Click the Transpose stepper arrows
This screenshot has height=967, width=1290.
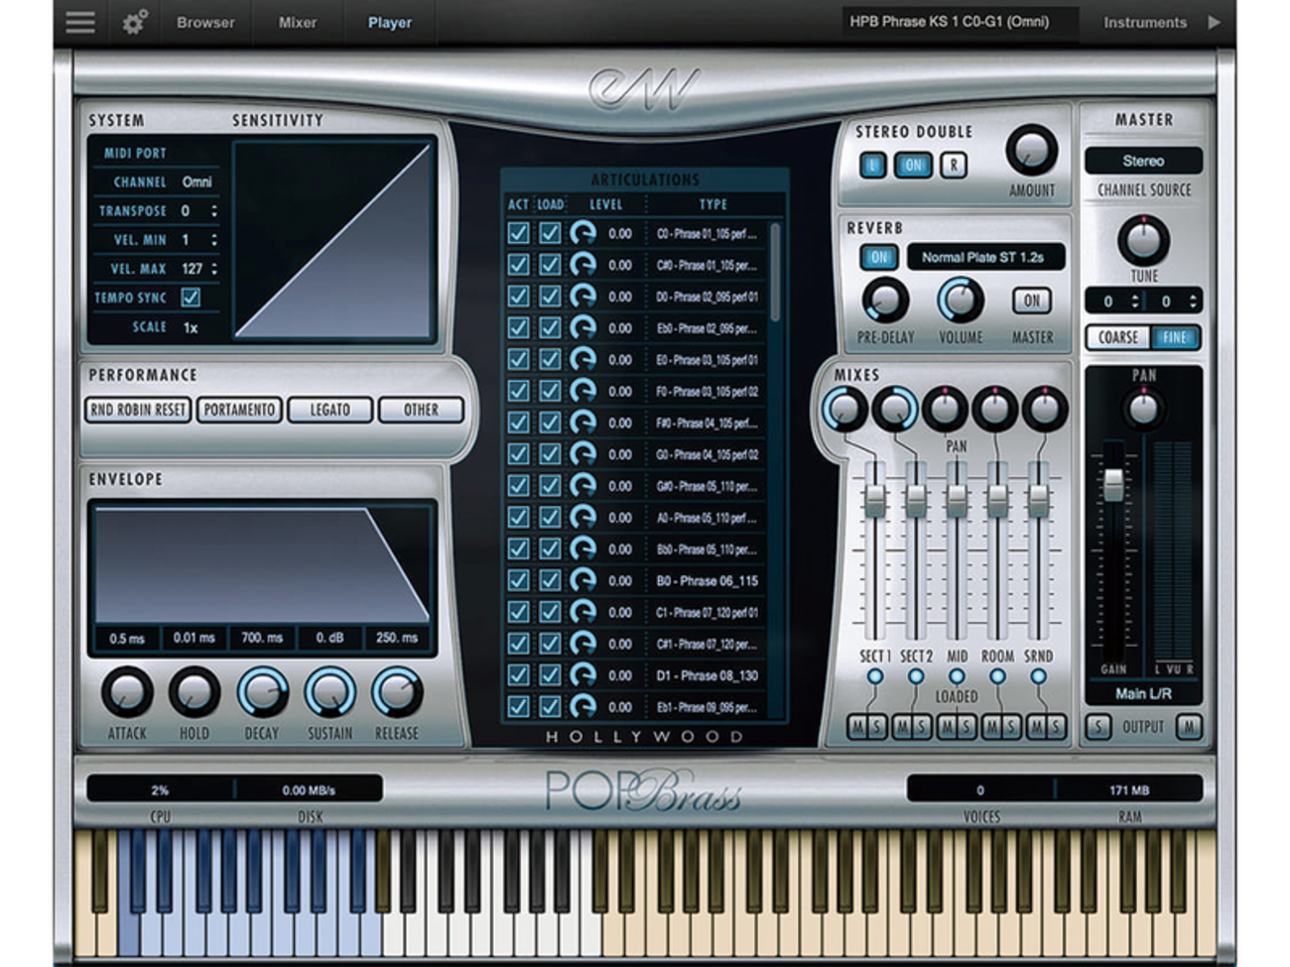tap(214, 211)
